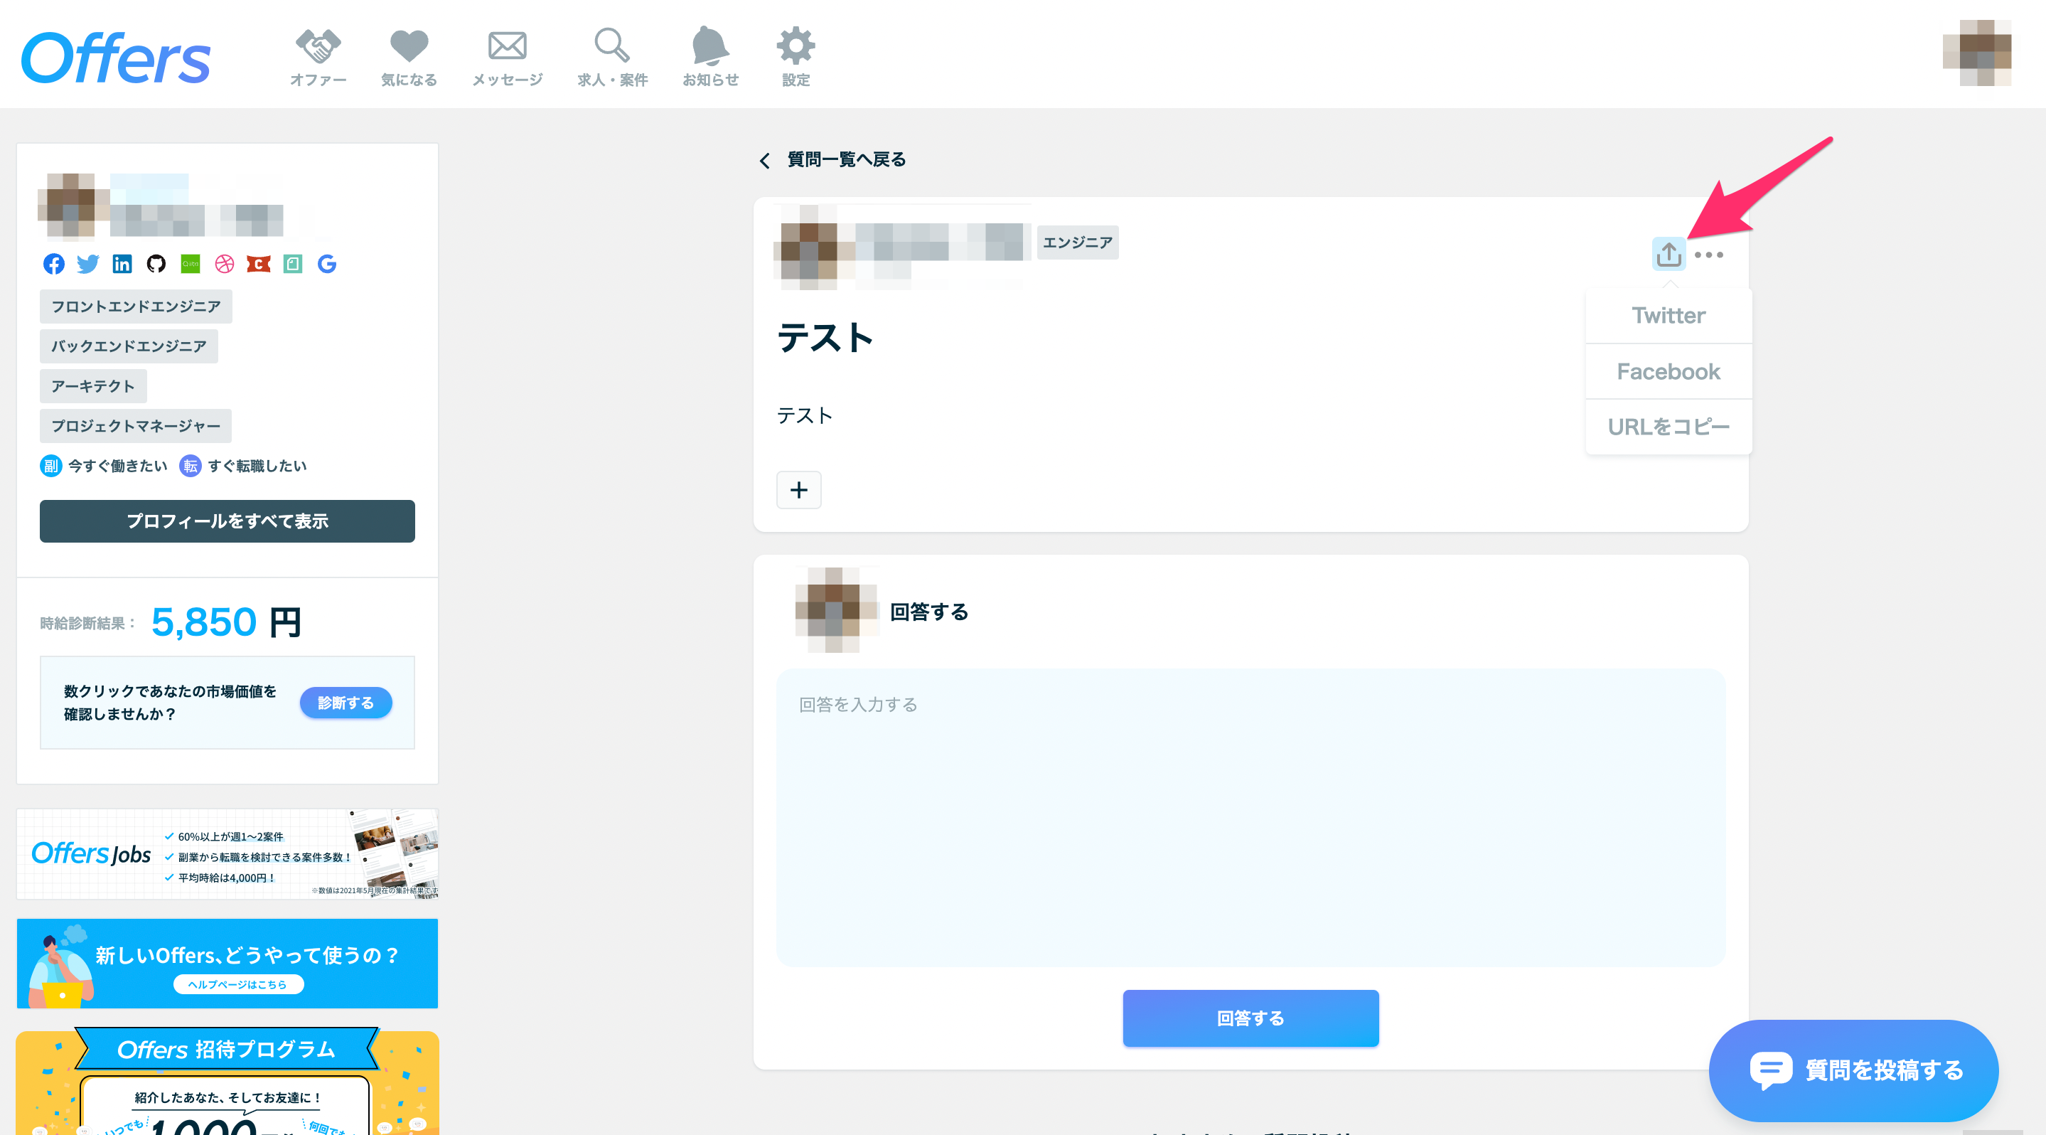Click the 副 今すぐ働きたい status badge
The width and height of the screenshot is (2046, 1135).
[x=104, y=467]
